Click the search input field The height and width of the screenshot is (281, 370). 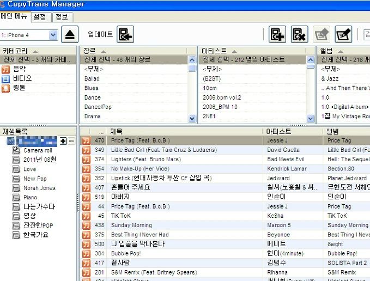[x=367, y=34]
